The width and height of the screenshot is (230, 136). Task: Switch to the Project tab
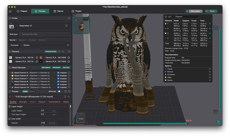(77, 11)
